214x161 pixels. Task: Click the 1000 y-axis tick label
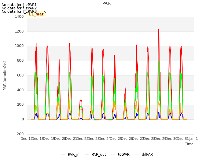[x=19, y=46]
